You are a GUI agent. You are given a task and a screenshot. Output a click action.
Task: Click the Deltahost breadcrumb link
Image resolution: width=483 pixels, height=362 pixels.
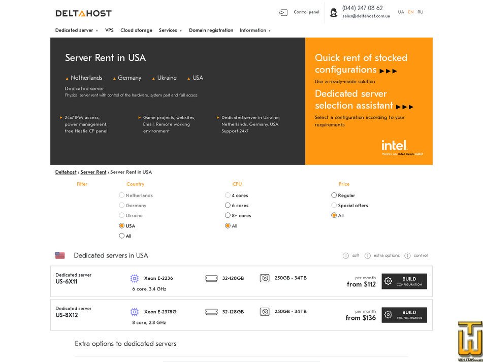66,172
